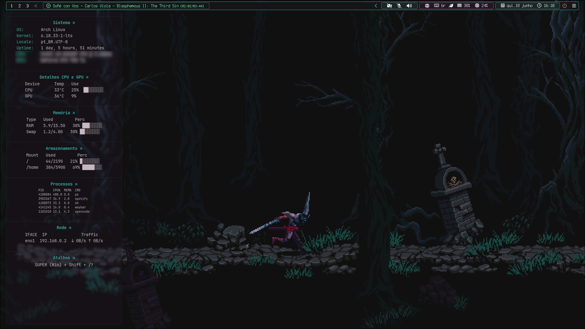Open the network globe icon
The image size is (585, 329).
(x=427, y=6)
